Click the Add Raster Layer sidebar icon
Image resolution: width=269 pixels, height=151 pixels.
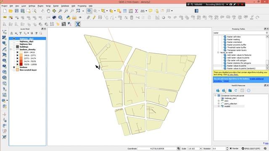[5, 38]
